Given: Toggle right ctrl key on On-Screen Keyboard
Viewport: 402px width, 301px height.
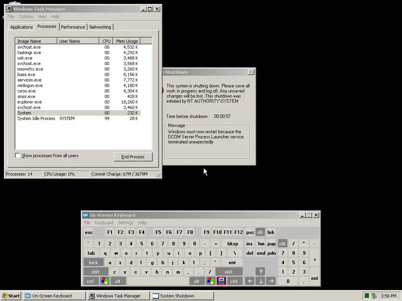Looking at the screenshot, I should (x=234, y=281).
